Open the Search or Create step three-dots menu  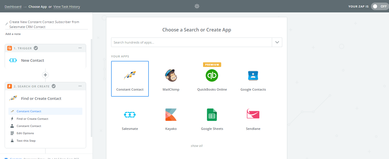(80, 86)
